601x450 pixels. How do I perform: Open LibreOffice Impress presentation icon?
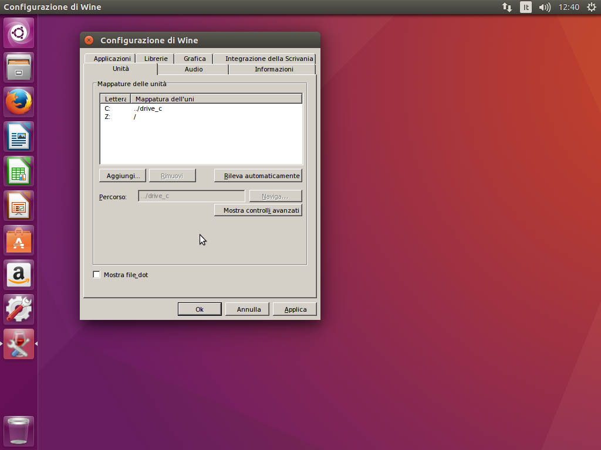(19, 206)
